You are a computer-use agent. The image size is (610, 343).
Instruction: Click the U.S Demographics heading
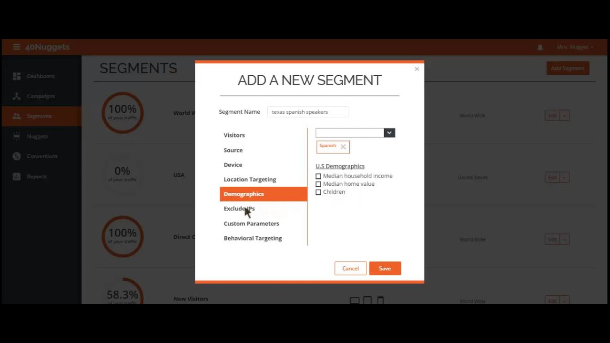click(x=340, y=166)
